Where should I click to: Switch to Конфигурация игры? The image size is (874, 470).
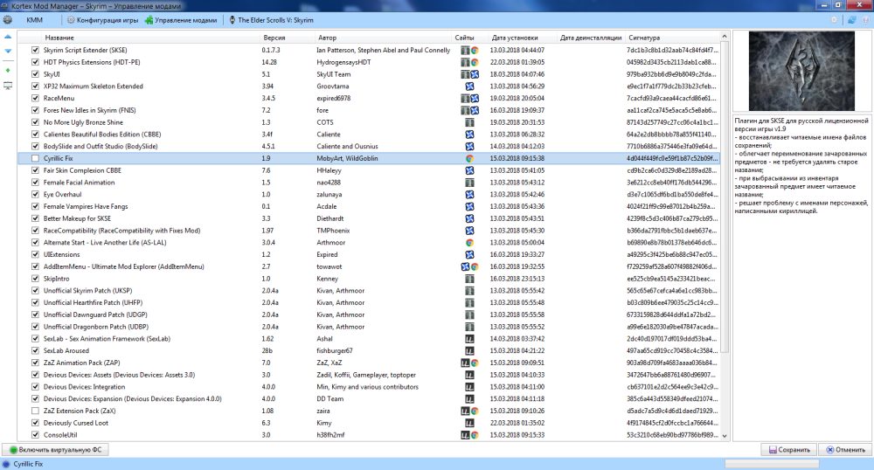[x=102, y=20]
